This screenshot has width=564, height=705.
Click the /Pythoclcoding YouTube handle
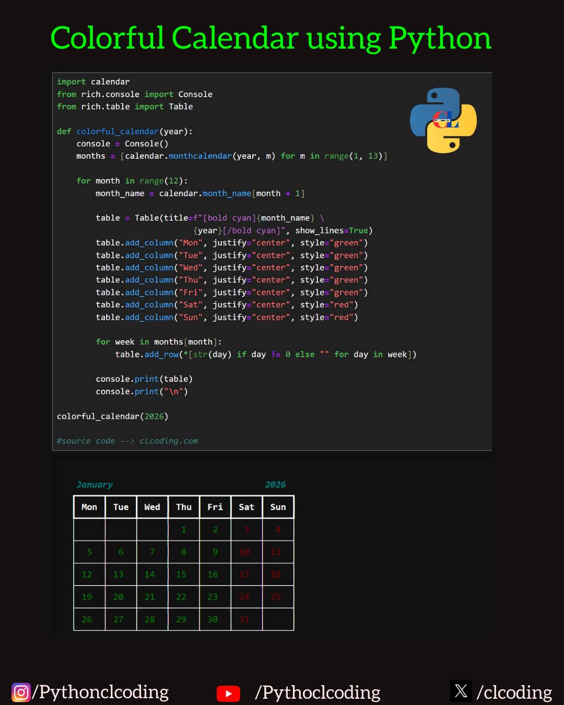318,693
